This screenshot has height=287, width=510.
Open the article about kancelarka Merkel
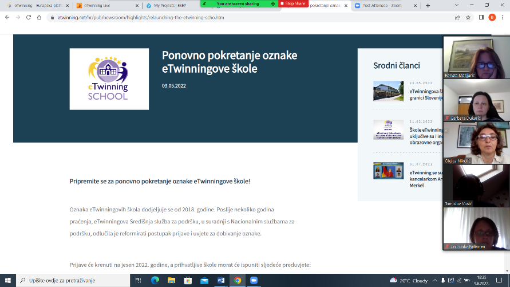tap(426, 179)
